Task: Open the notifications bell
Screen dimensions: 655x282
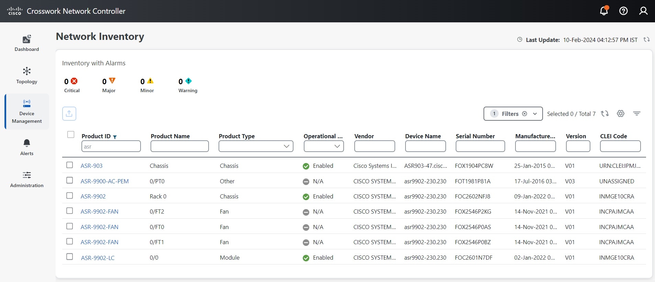Action: (604, 11)
